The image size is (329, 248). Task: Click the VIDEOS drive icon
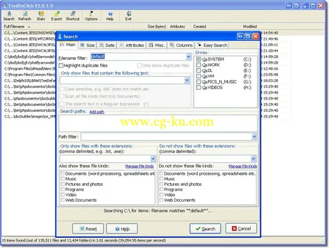tap(204, 87)
